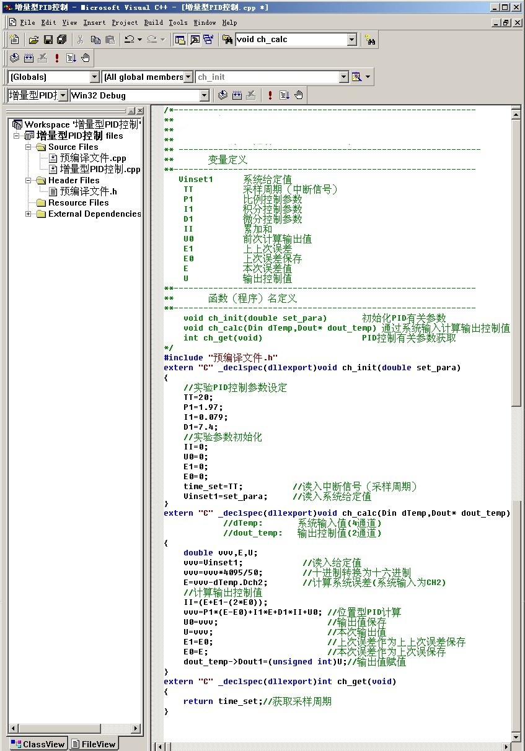
Task: Open the Tools menu
Action: click(x=178, y=22)
